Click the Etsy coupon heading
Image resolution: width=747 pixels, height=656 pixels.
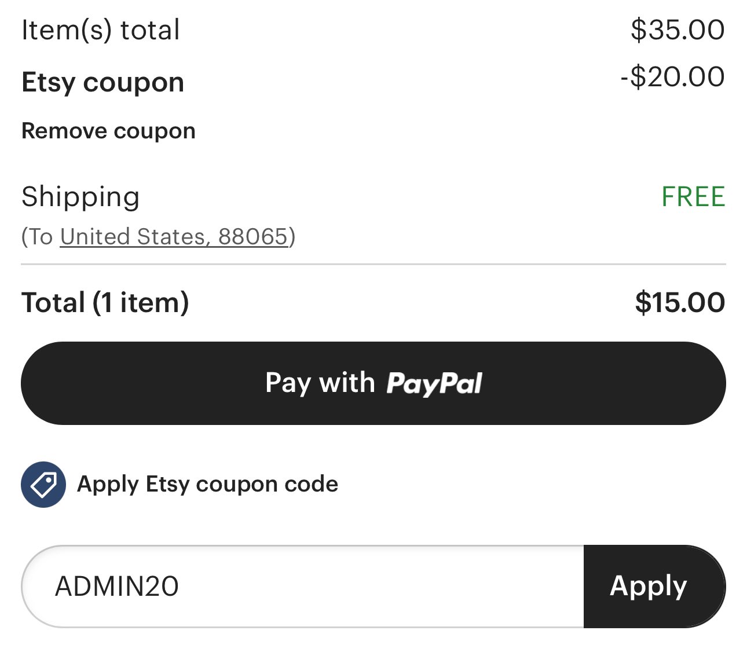[x=103, y=82]
